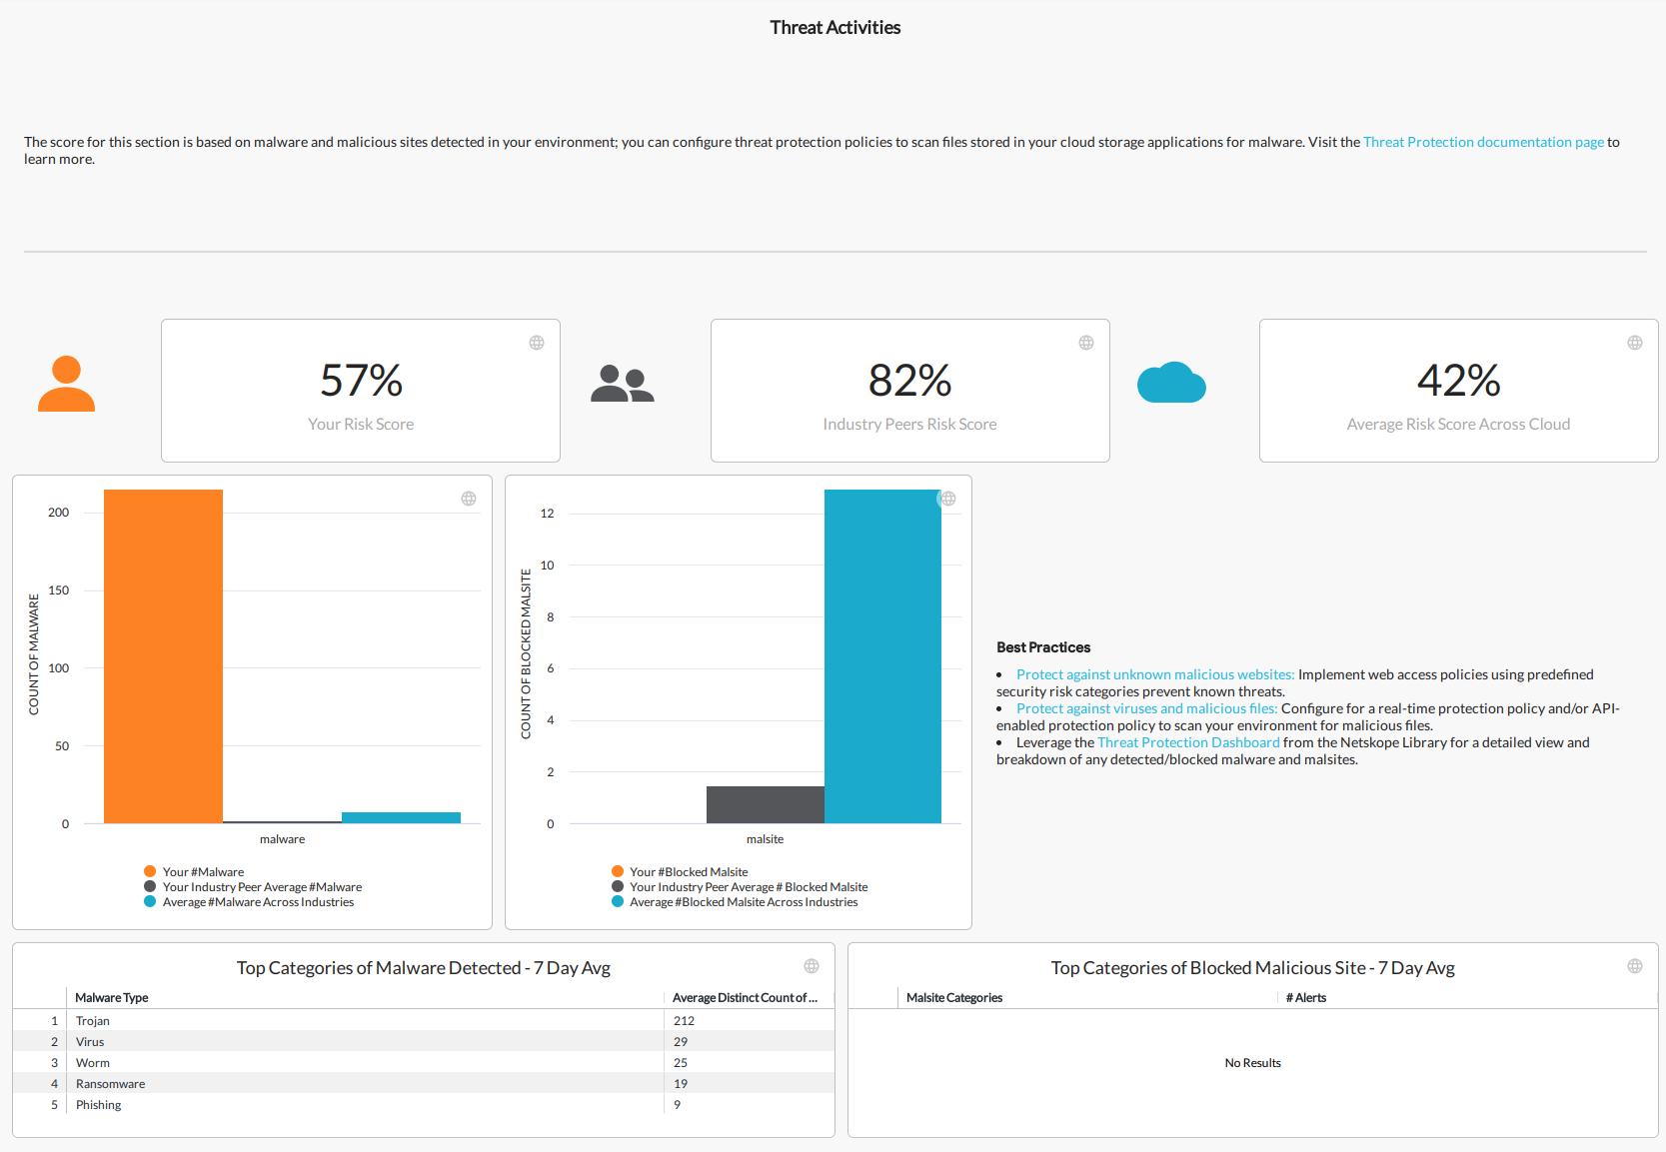Open Threat Protection Dashboard link

pyautogui.click(x=1188, y=742)
